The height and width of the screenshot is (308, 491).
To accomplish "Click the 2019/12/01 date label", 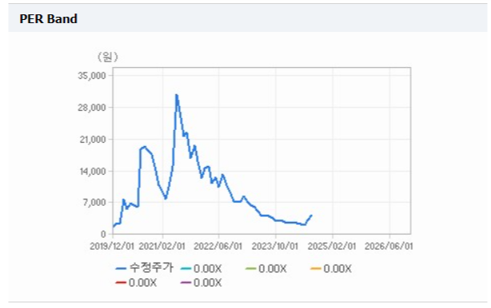I will click(112, 246).
